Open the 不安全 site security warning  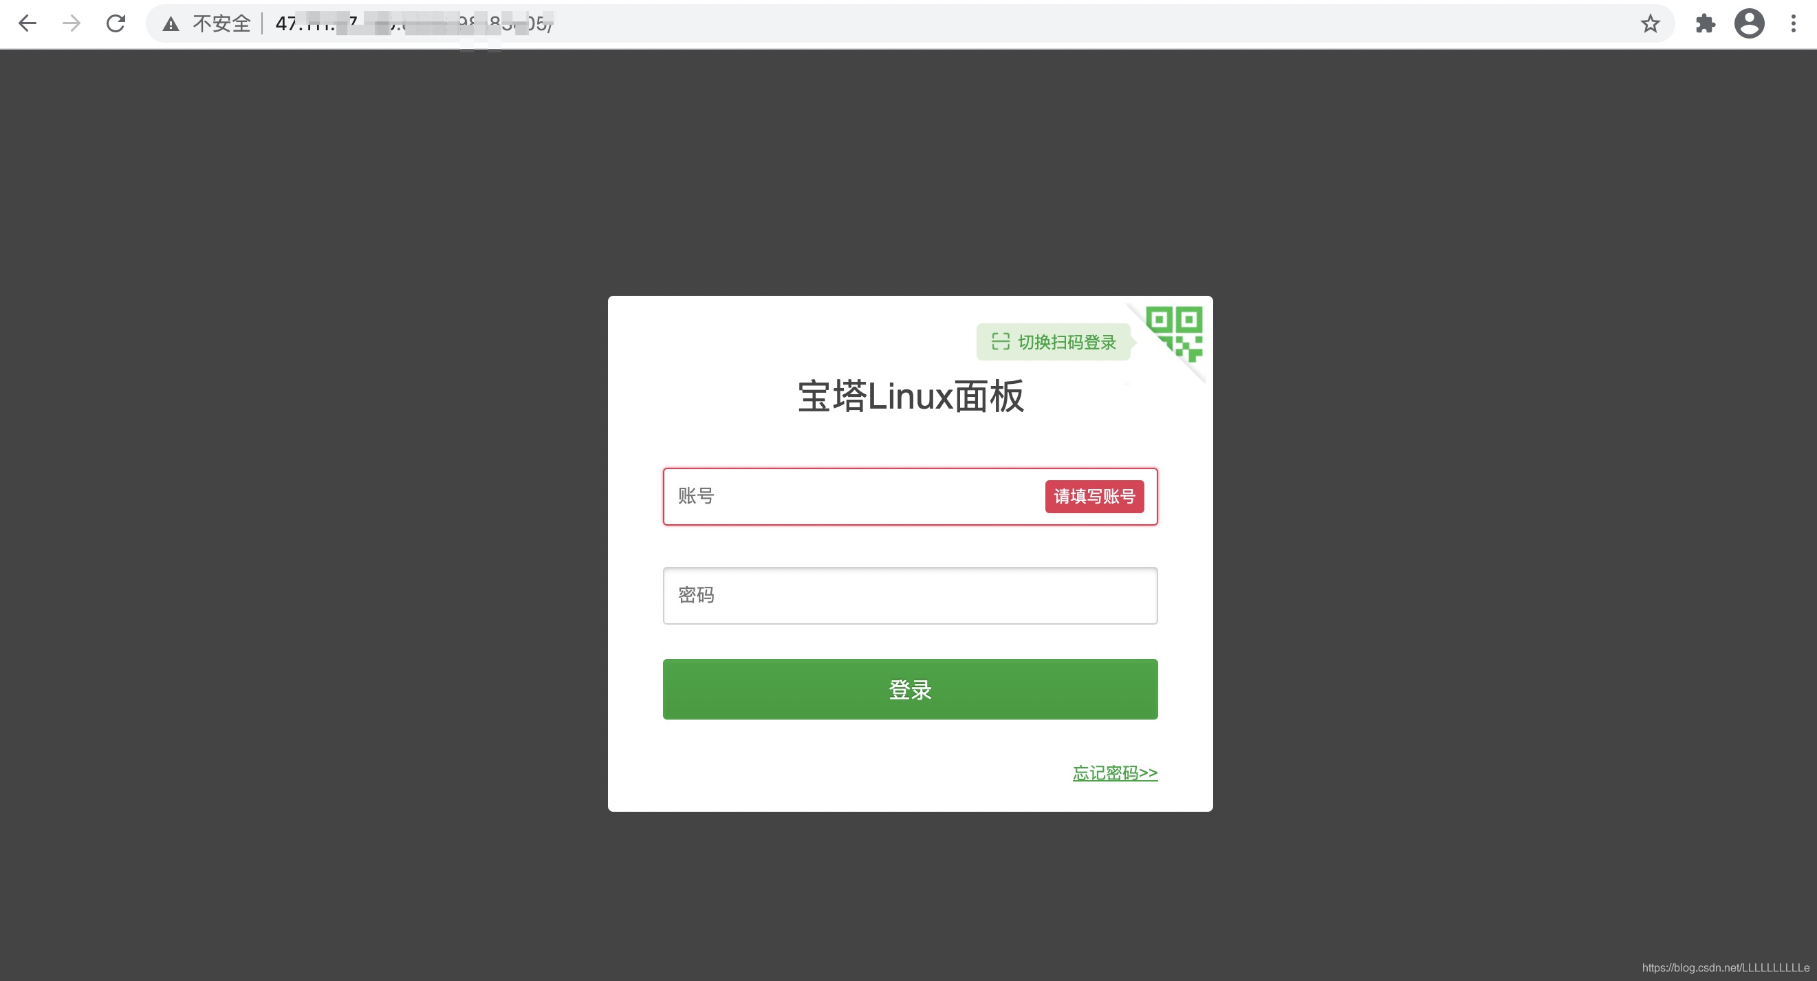click(x=208, y=23)
